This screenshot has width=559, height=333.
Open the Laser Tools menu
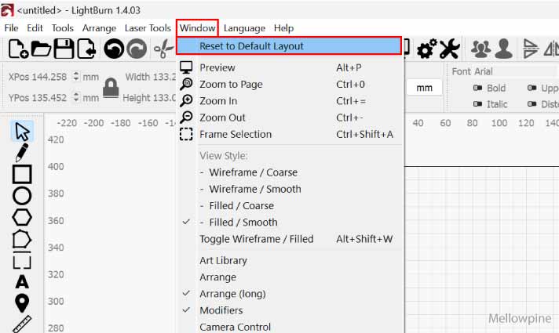click(148, 28)
